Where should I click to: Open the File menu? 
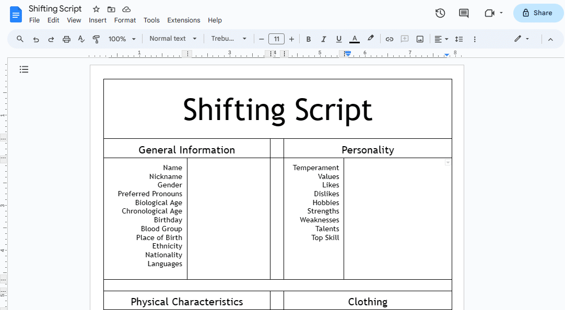click(34, 20)
